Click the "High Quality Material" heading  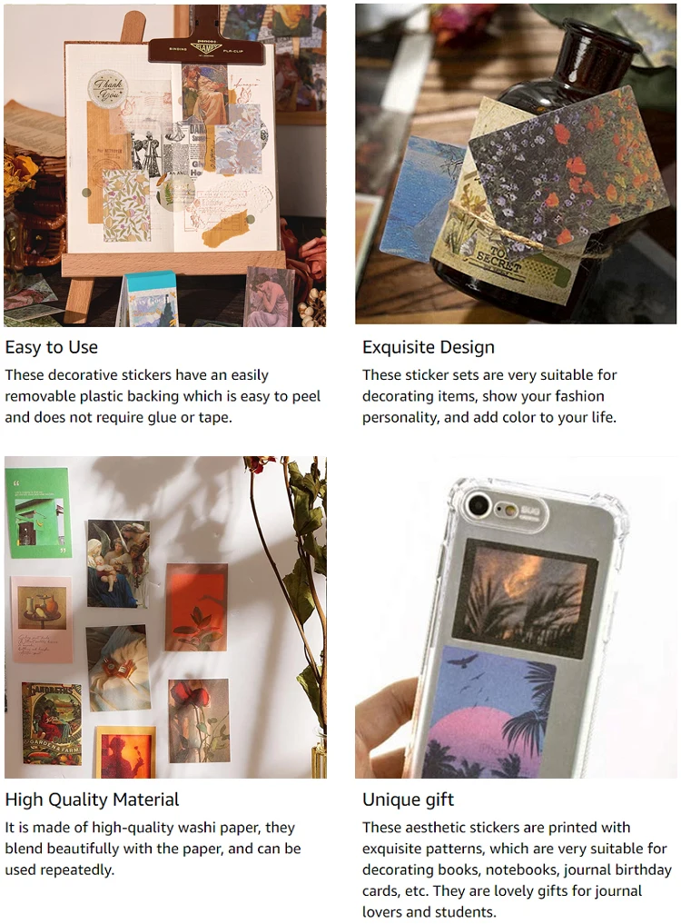[x=92, y=800]
